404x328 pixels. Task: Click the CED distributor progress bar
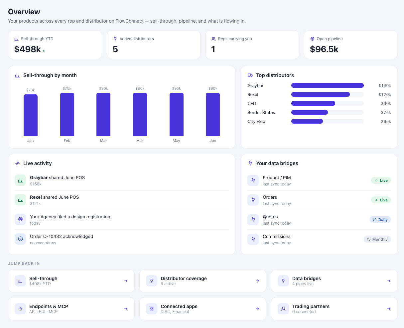point(328,103)
